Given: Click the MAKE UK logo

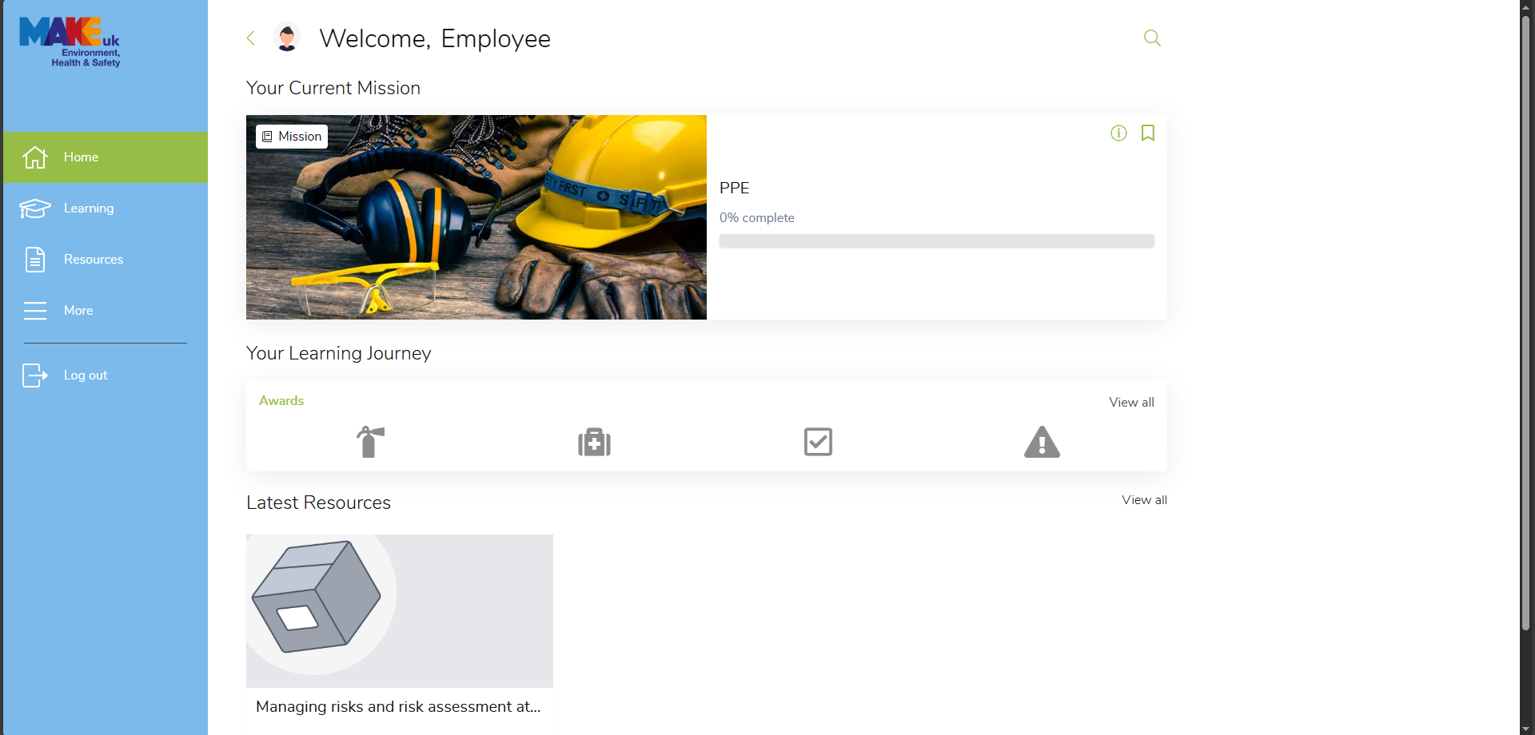Looking at the screenshot, I should [x=70, y=42].
